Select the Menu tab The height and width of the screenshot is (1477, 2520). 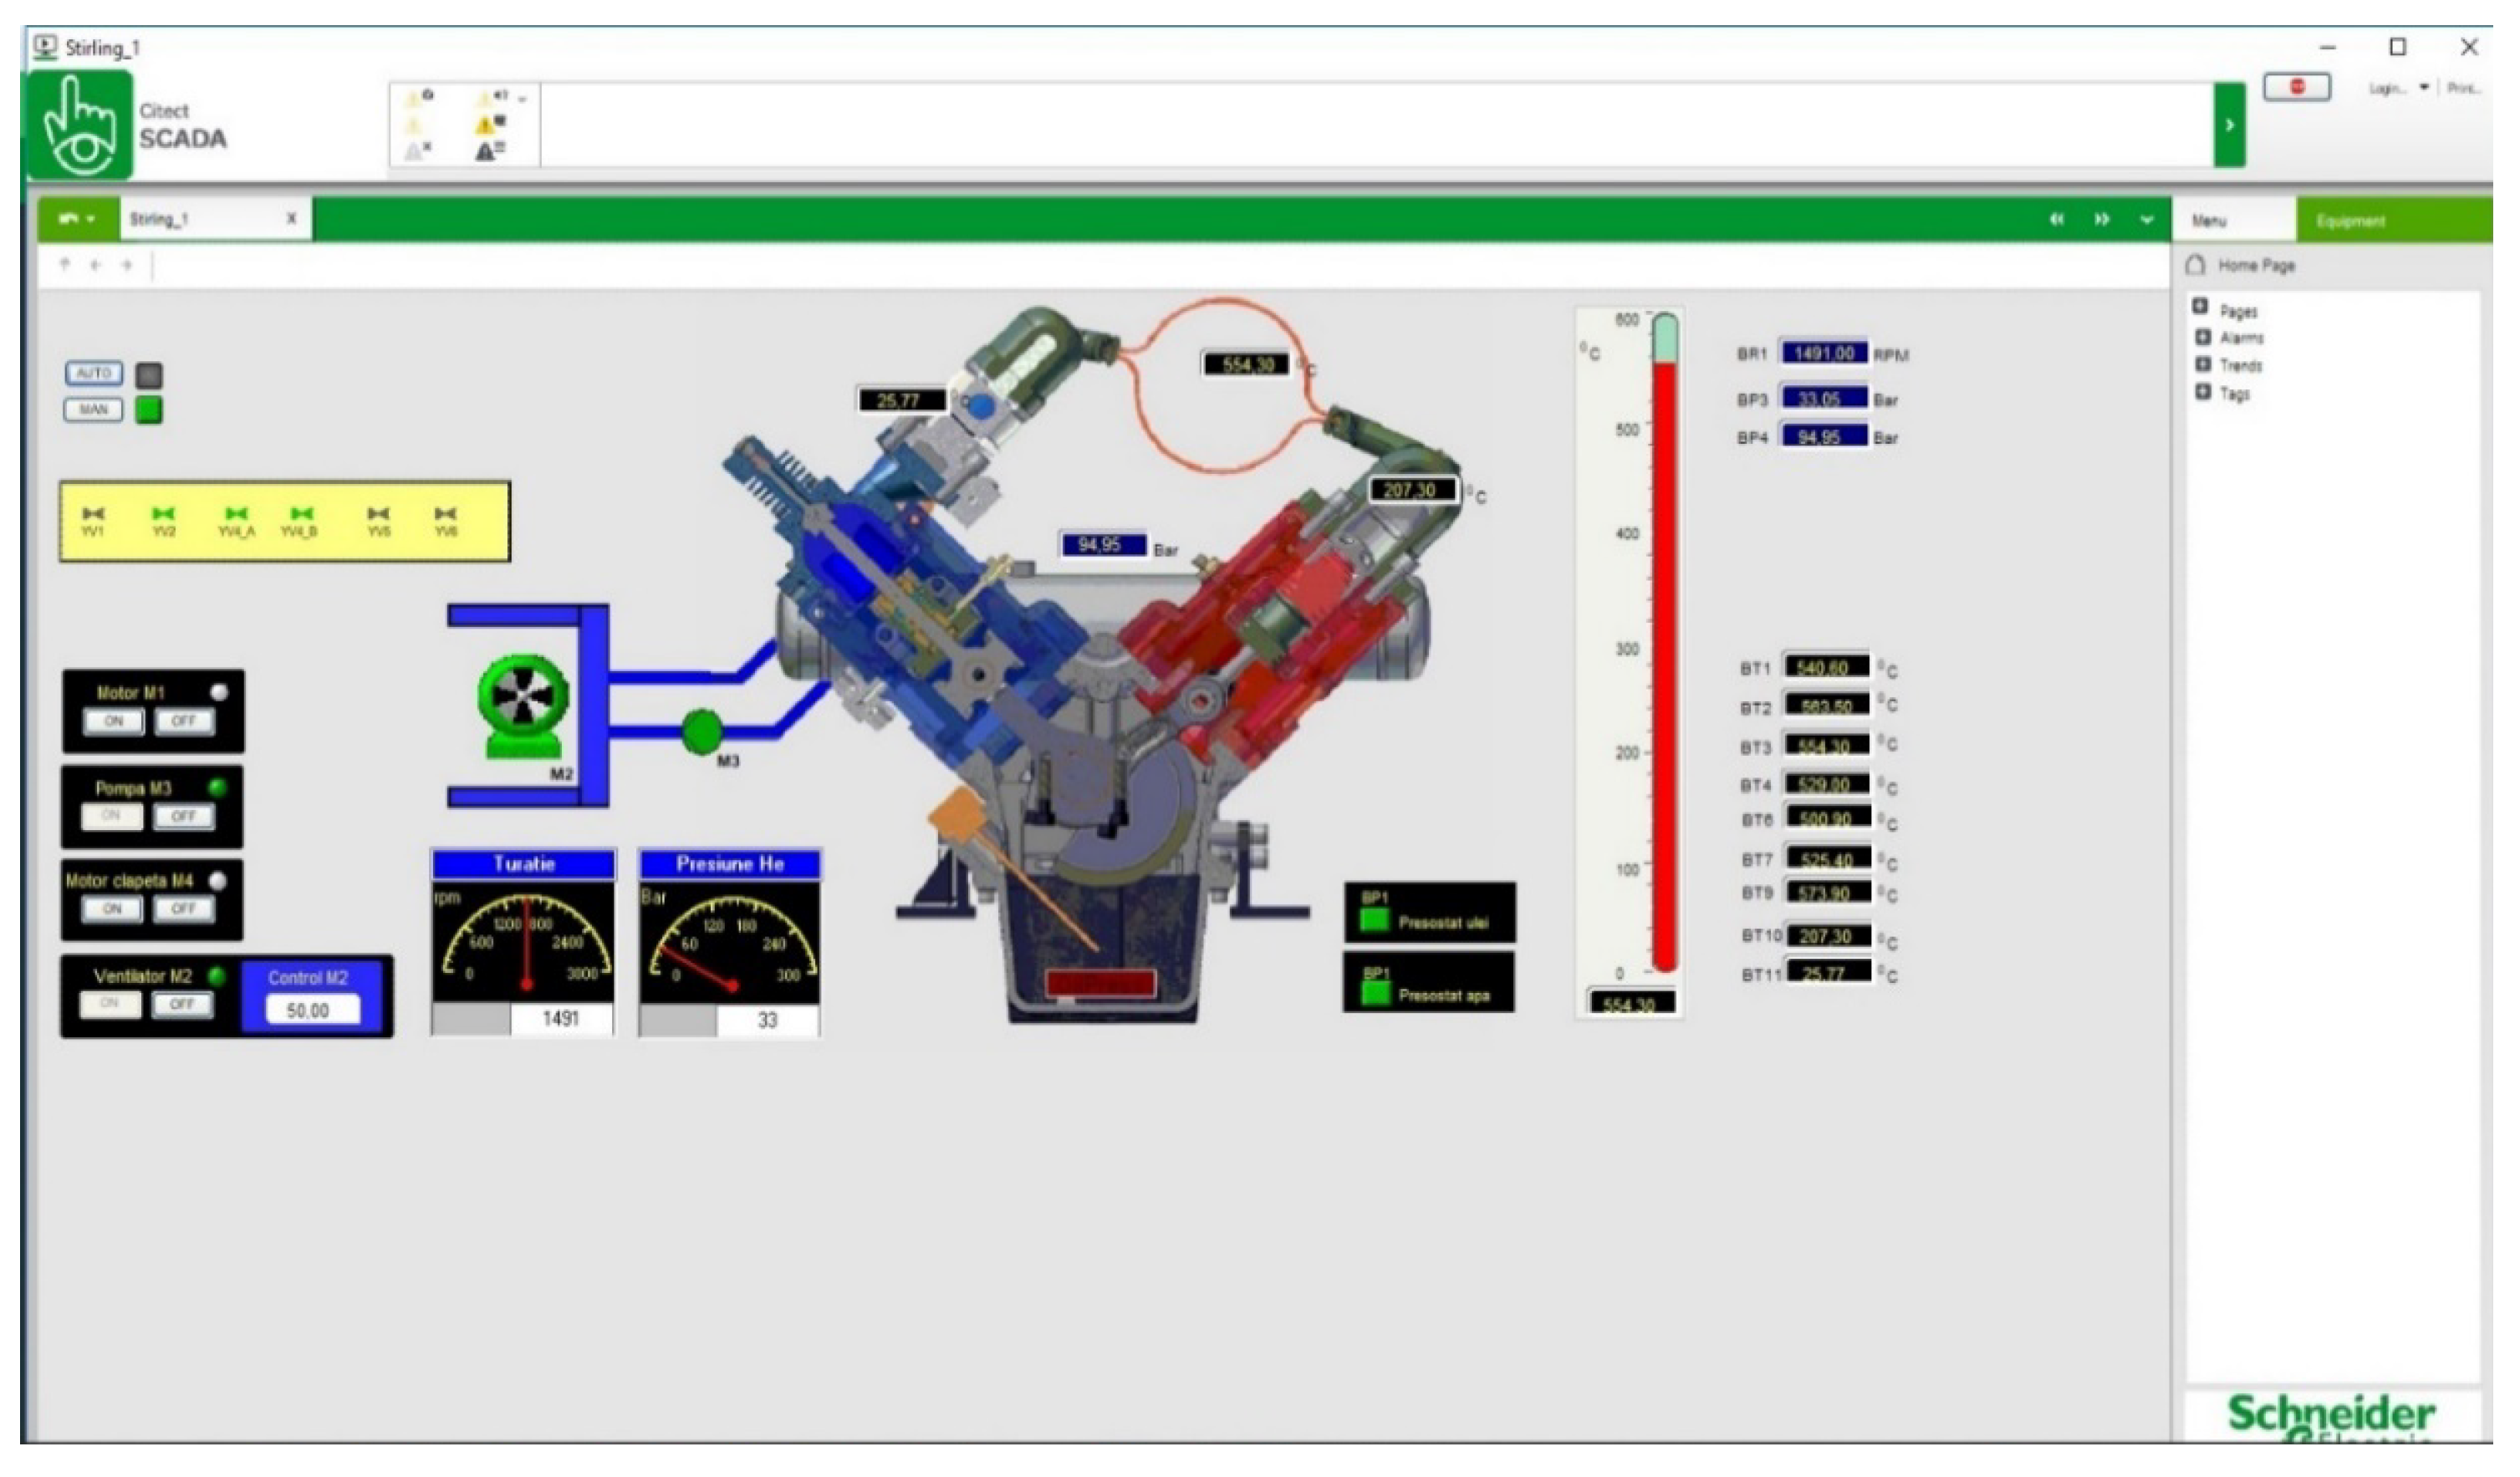coord(2209,221)
